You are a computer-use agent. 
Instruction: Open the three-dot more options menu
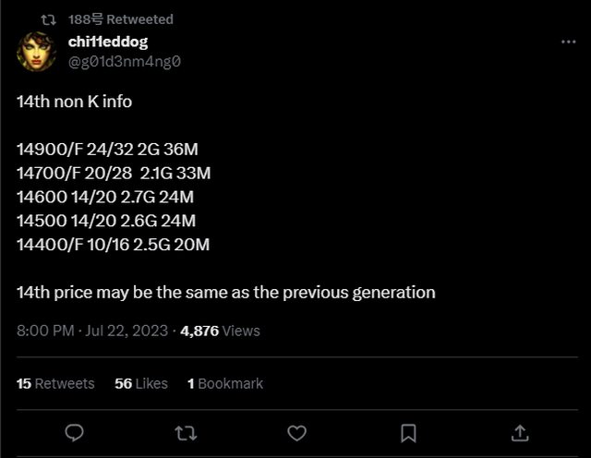pos(569,42)
